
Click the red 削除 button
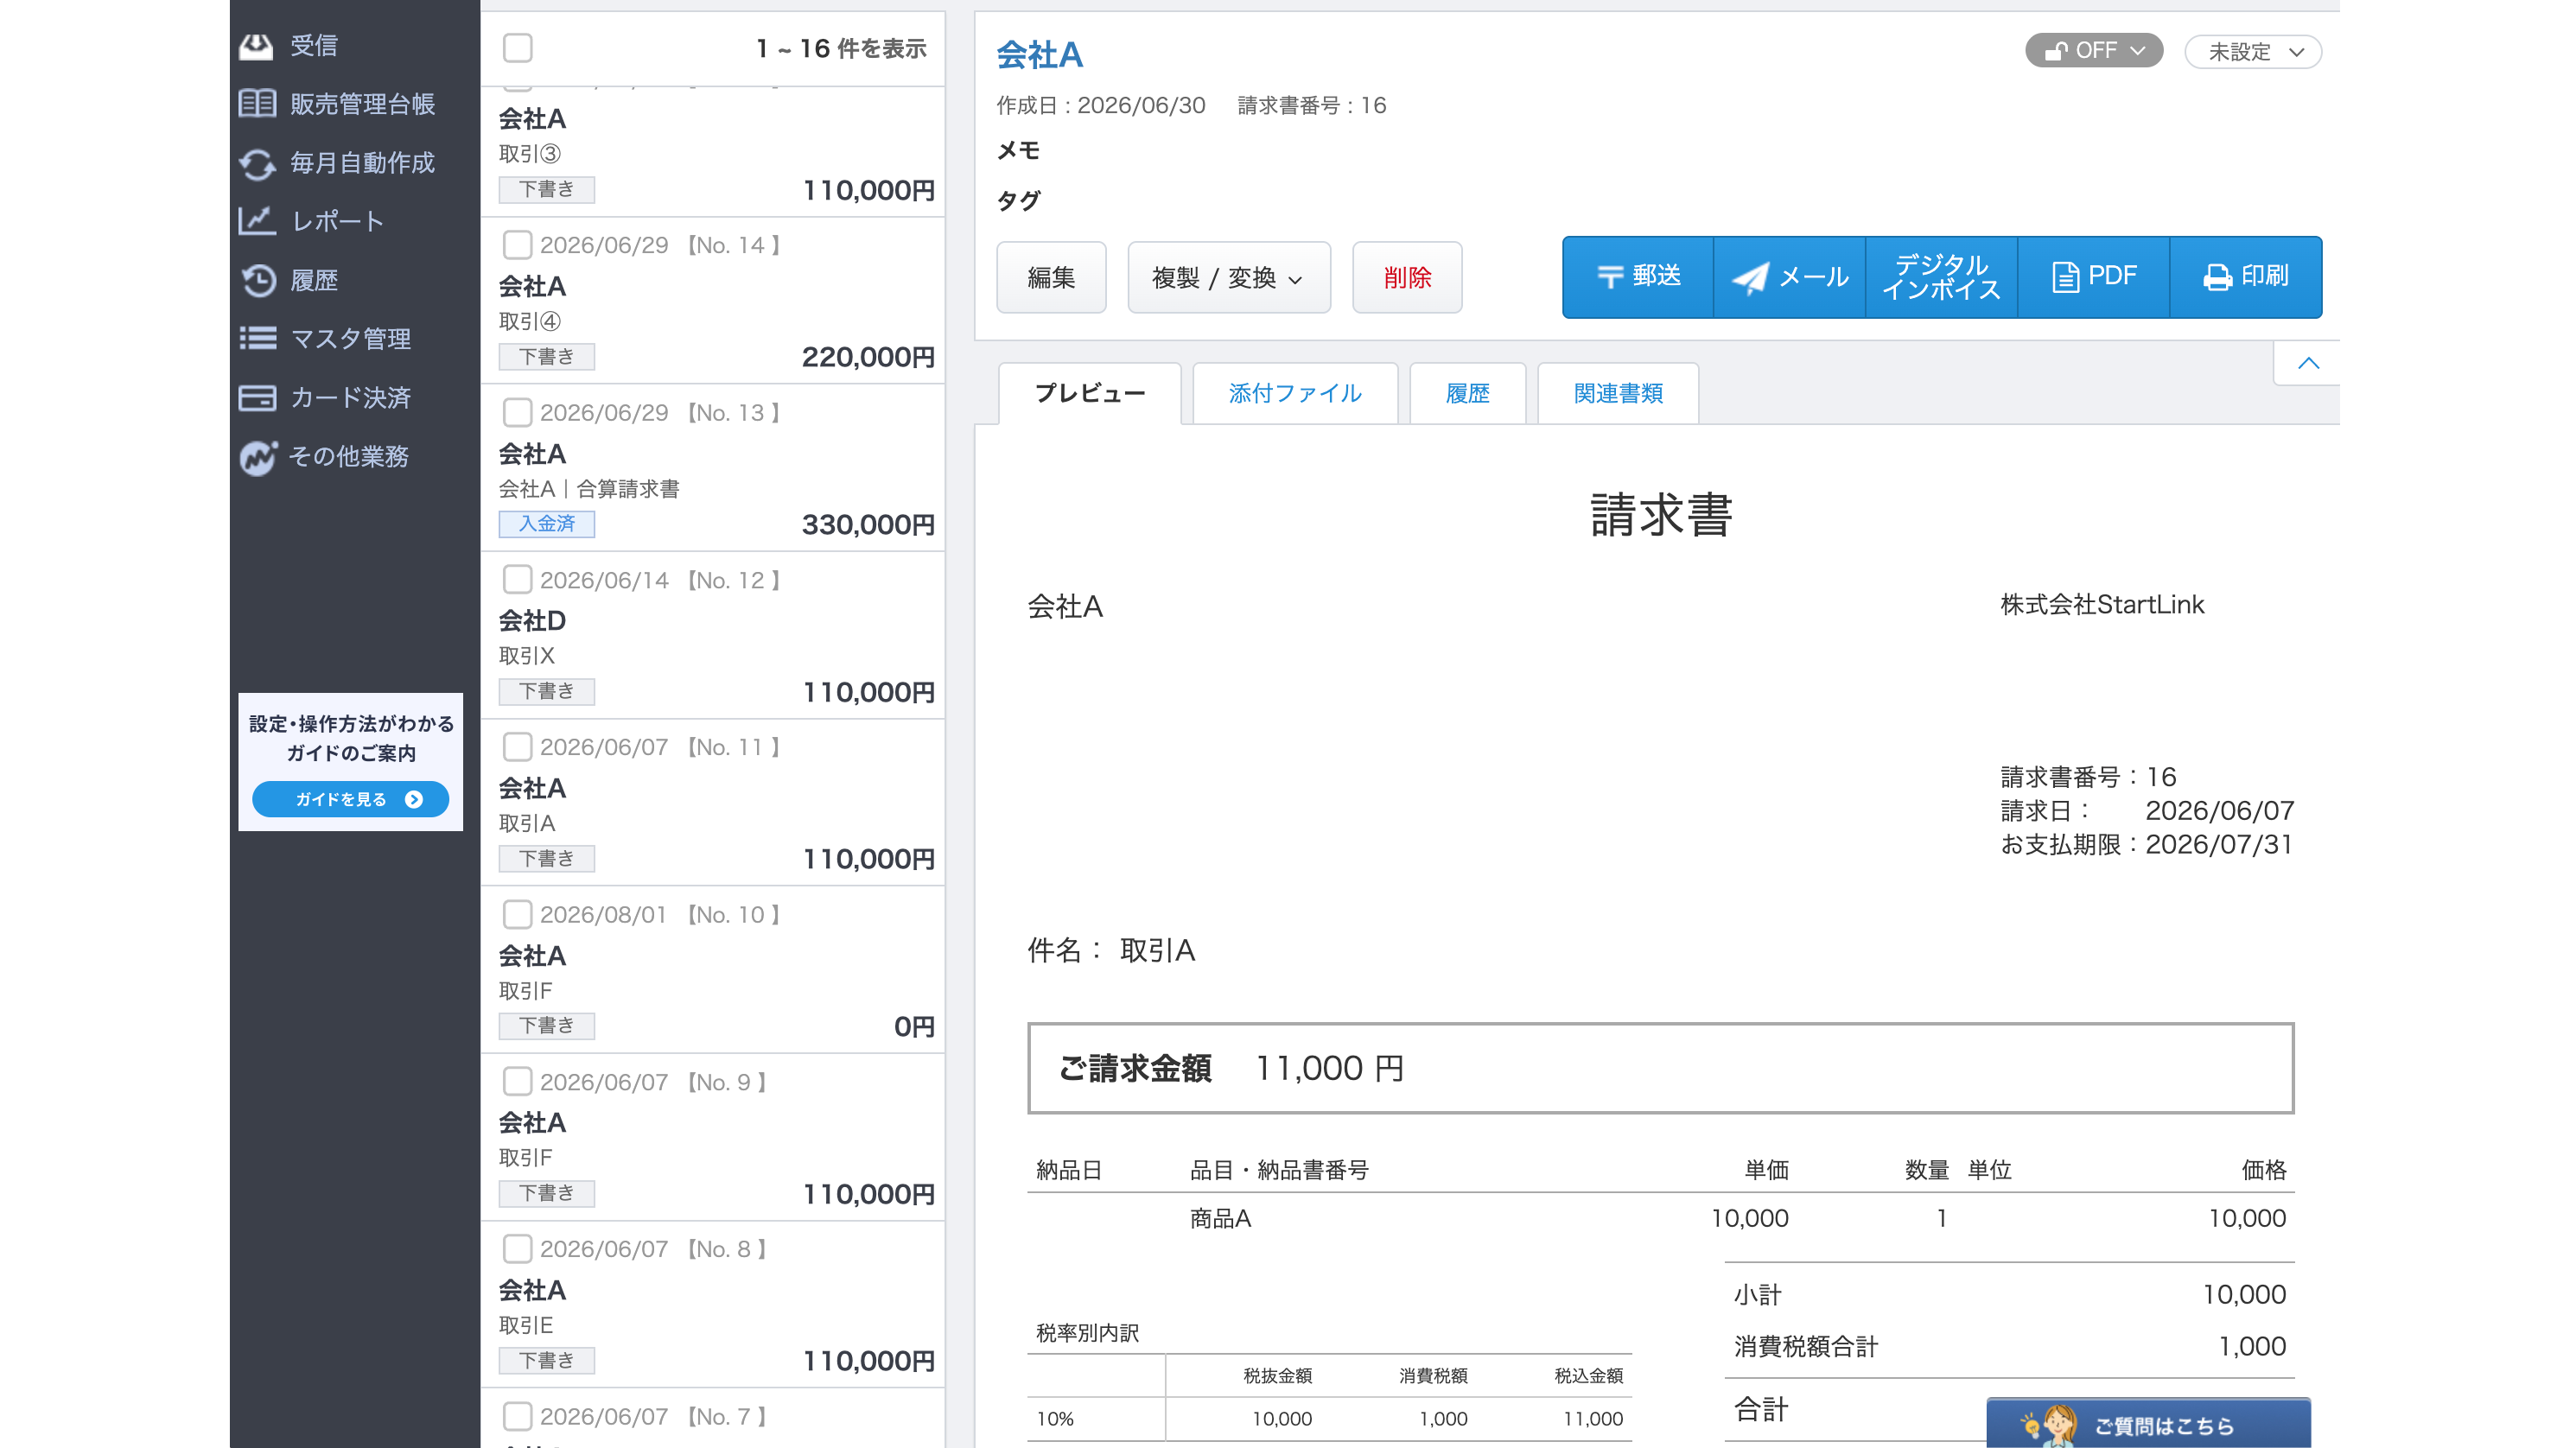click(x=1407, y=277)
